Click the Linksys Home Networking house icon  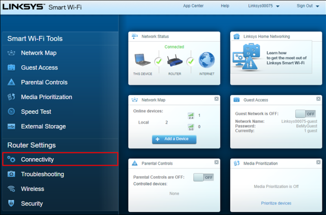(x=237, y=36)
